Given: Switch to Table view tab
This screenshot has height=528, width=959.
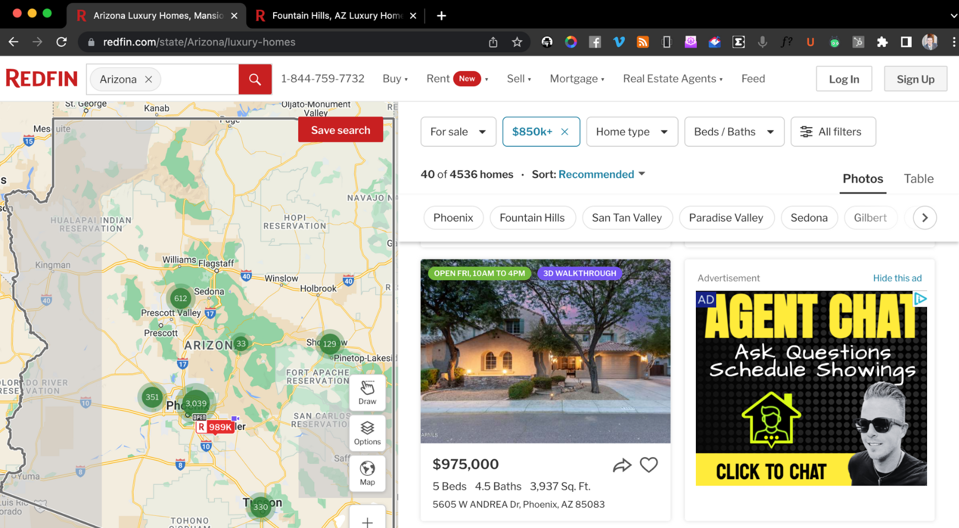Looking at the screenshot, I should click(x=918, y=179).
